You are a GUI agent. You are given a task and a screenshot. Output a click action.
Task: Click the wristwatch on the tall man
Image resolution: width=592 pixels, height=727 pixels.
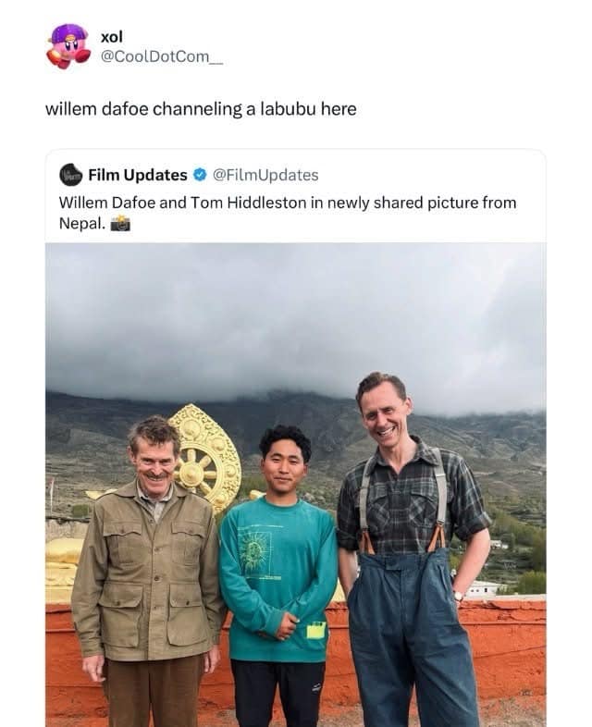coord(459,595)
